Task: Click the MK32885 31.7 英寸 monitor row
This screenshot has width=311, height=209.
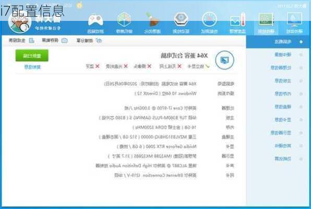Action: (152, 156)
